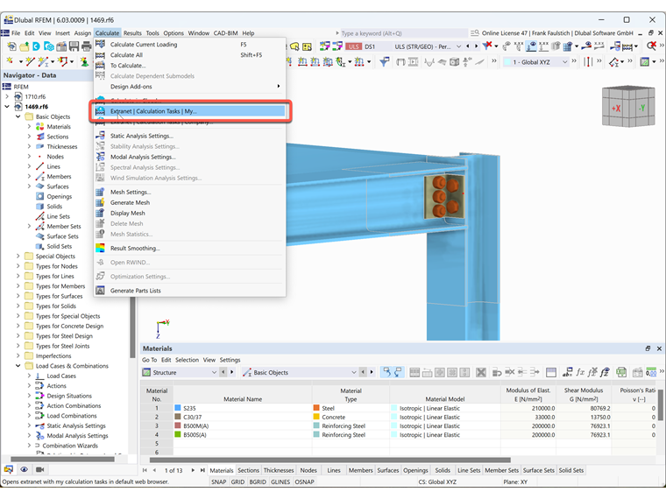Switch to the Member Sets table tab
The height and width of the screenshot is (499, 666).
[x=501, y=470]
